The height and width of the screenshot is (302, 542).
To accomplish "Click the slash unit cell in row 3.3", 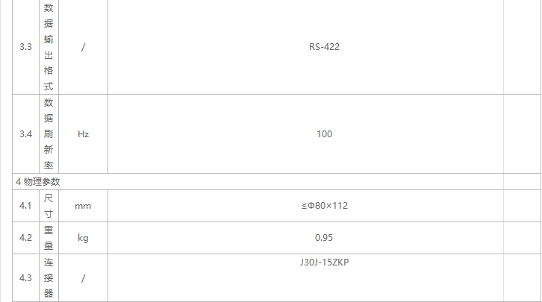I will (x=83, y=47).
